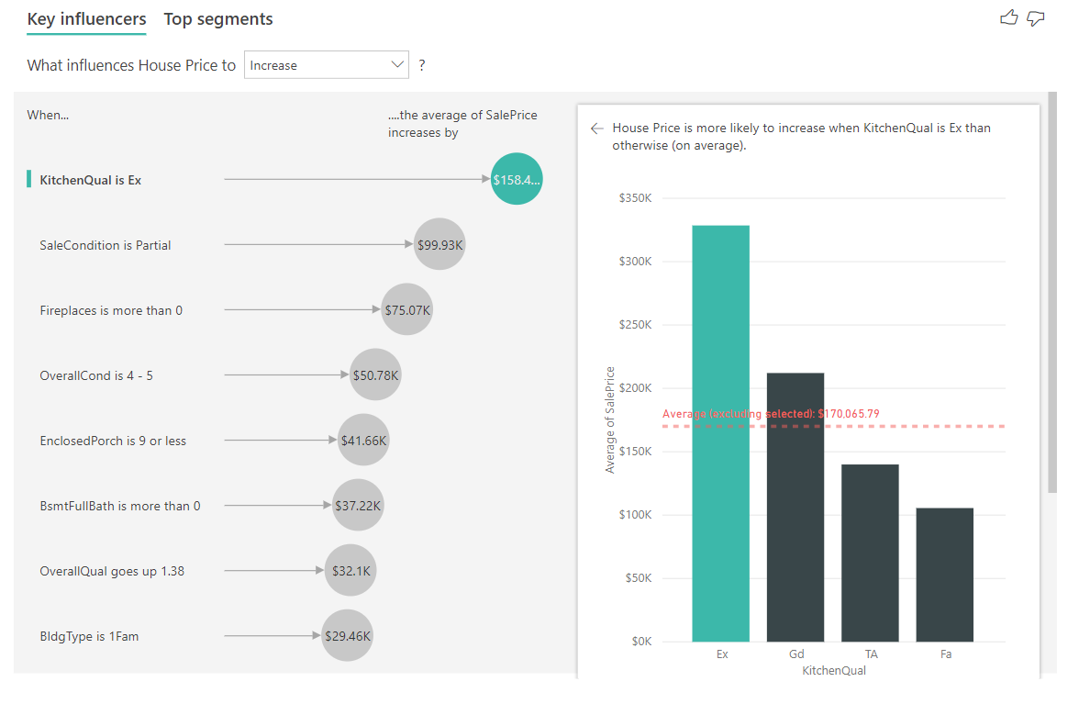Switch to the Top segments tab
This screenshot has width=1079, height=704.
point(217,19)
